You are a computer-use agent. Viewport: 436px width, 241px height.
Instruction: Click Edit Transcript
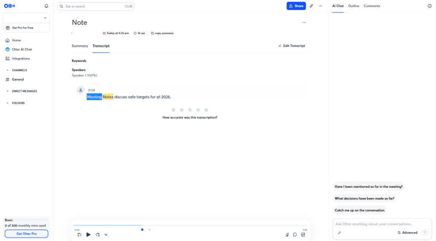click(x=292, y=46)
